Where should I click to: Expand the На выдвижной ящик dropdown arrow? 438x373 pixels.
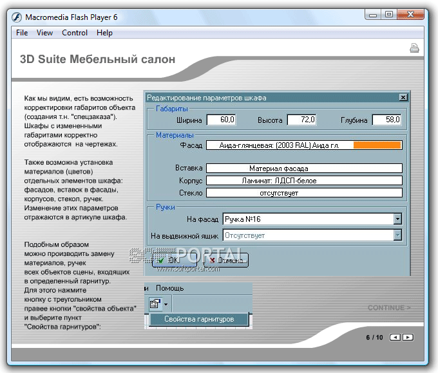[397, 235]
